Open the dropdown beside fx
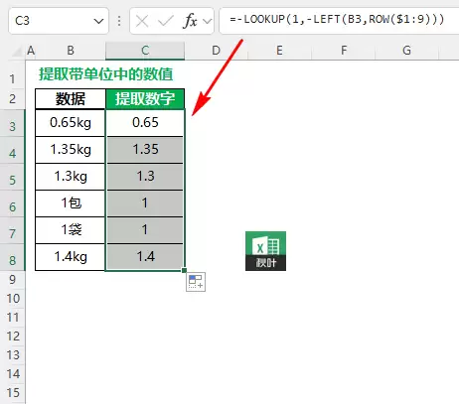 [x=208, y=22]
